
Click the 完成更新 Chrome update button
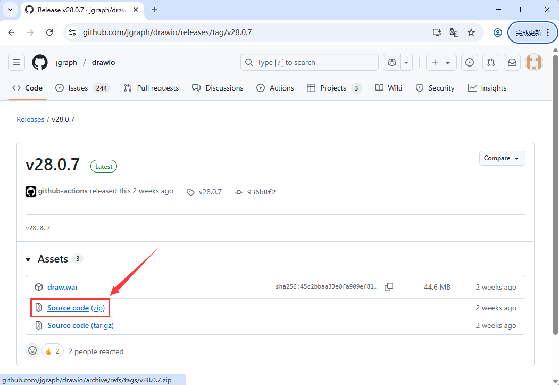point(532,32)
